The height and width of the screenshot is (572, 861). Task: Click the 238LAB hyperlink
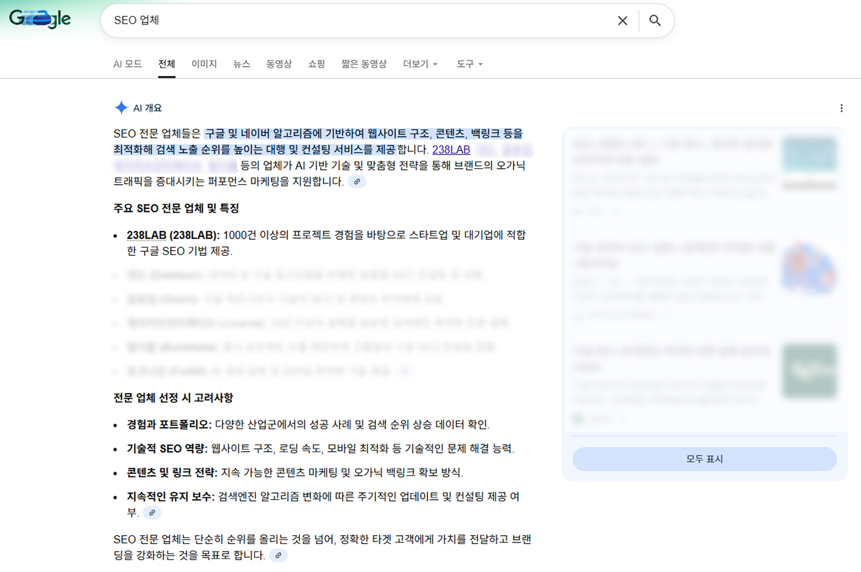(451, 149)
